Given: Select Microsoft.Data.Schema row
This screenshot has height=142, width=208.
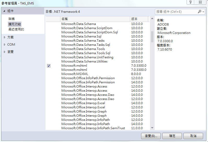Looking at the screenshot, I should click(98, 24).
